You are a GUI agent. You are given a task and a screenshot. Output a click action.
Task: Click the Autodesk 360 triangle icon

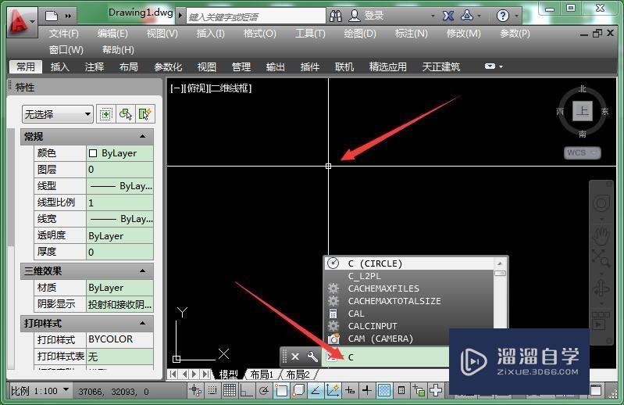pyautogui.click(x=466, y=16)
